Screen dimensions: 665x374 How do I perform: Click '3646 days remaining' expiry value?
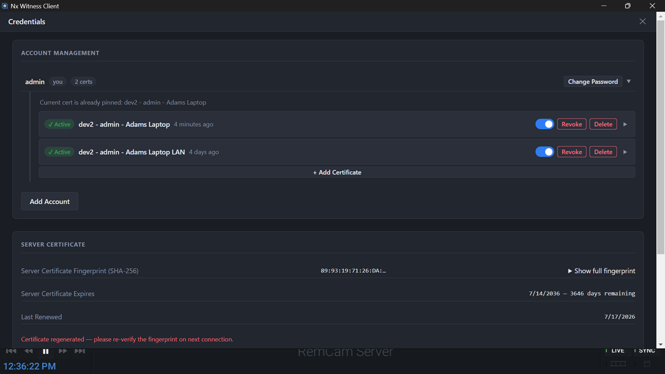[x=603, y=293]
